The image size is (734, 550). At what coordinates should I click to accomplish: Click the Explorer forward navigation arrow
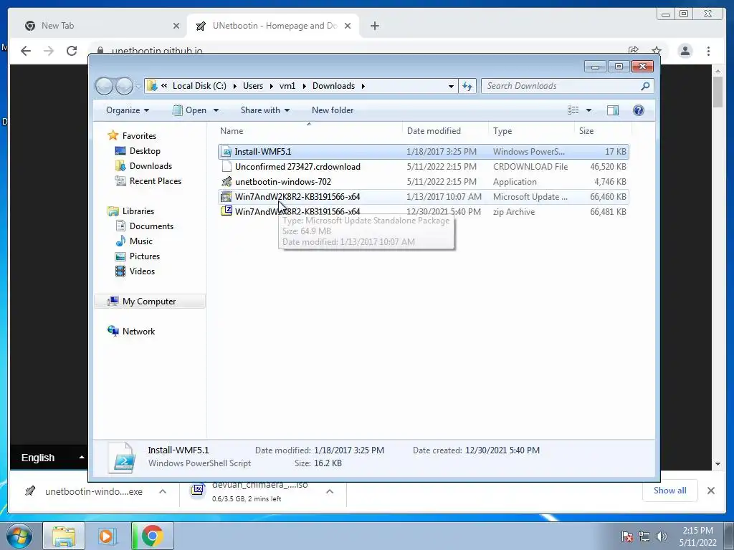(124, 86)
